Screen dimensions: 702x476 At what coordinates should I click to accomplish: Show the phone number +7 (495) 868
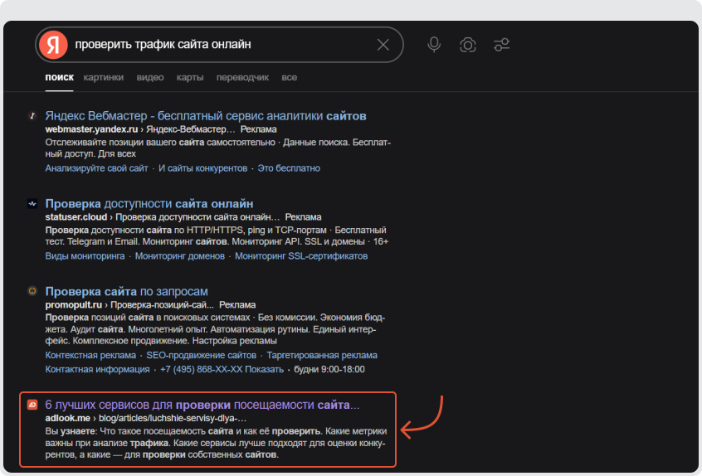pyautogui.click(x=222, y=370)
